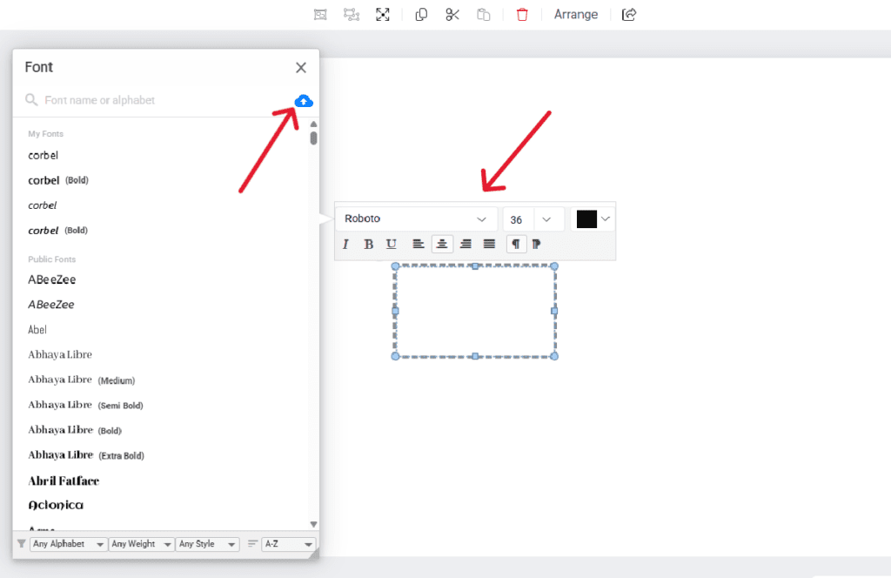Click the cloud upload icon in Font panel
Viewport: 891px width, 578px height.
click(x=304, y=101)
